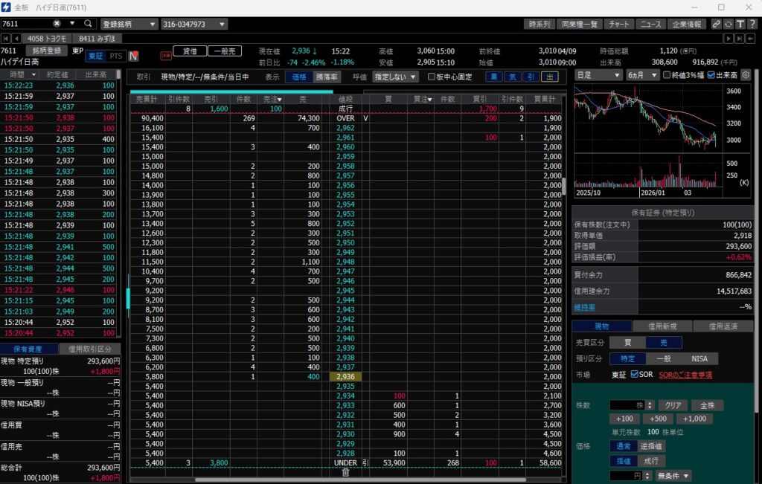
Task: Click the link chain icon in top toolbar
Action: [716, 24]
